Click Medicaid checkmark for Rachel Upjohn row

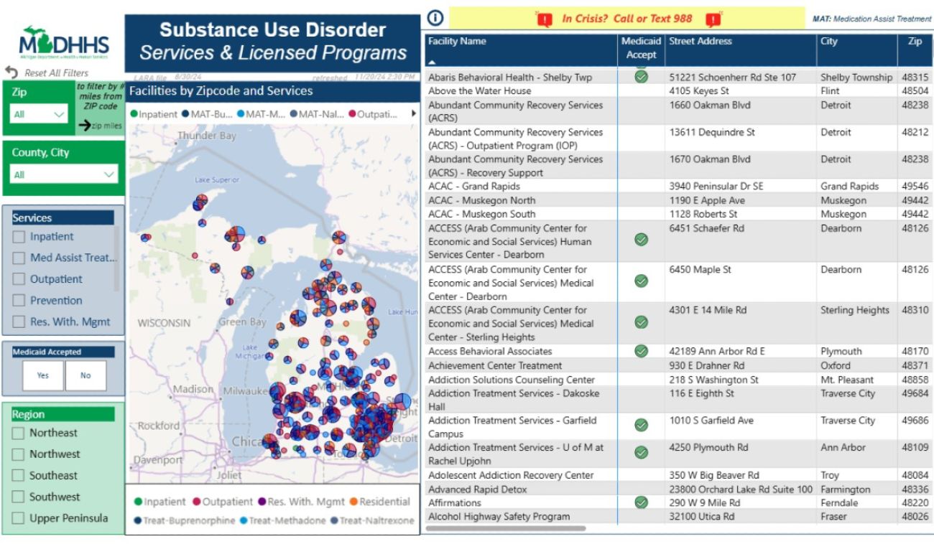(642, 453)
